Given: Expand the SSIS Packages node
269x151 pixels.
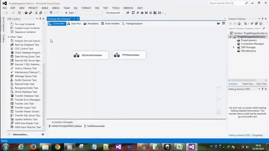Looking at the screenshot, I should [234, 47].
